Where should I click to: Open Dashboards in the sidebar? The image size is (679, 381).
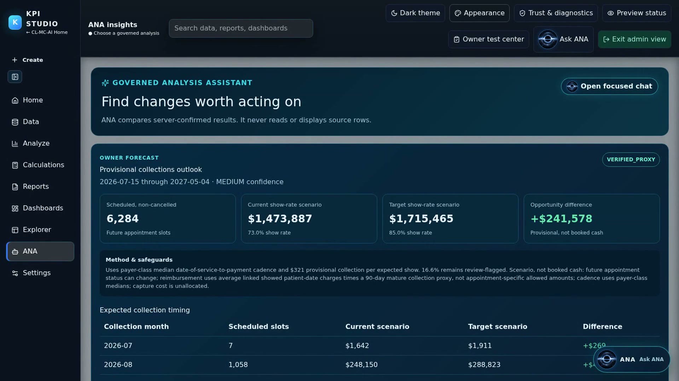40,208
